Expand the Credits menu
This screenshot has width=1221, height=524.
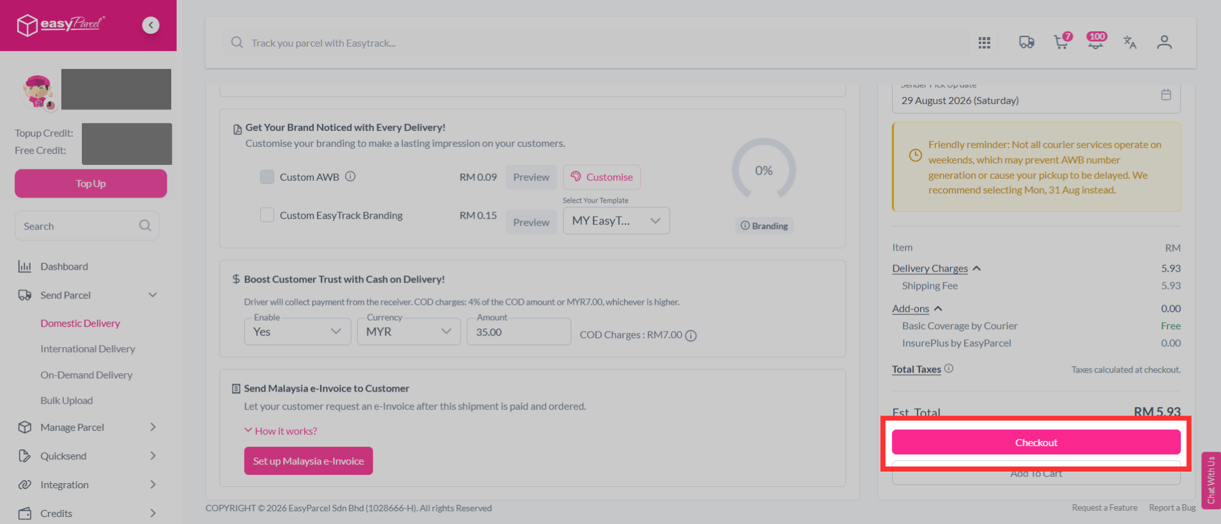153,513
